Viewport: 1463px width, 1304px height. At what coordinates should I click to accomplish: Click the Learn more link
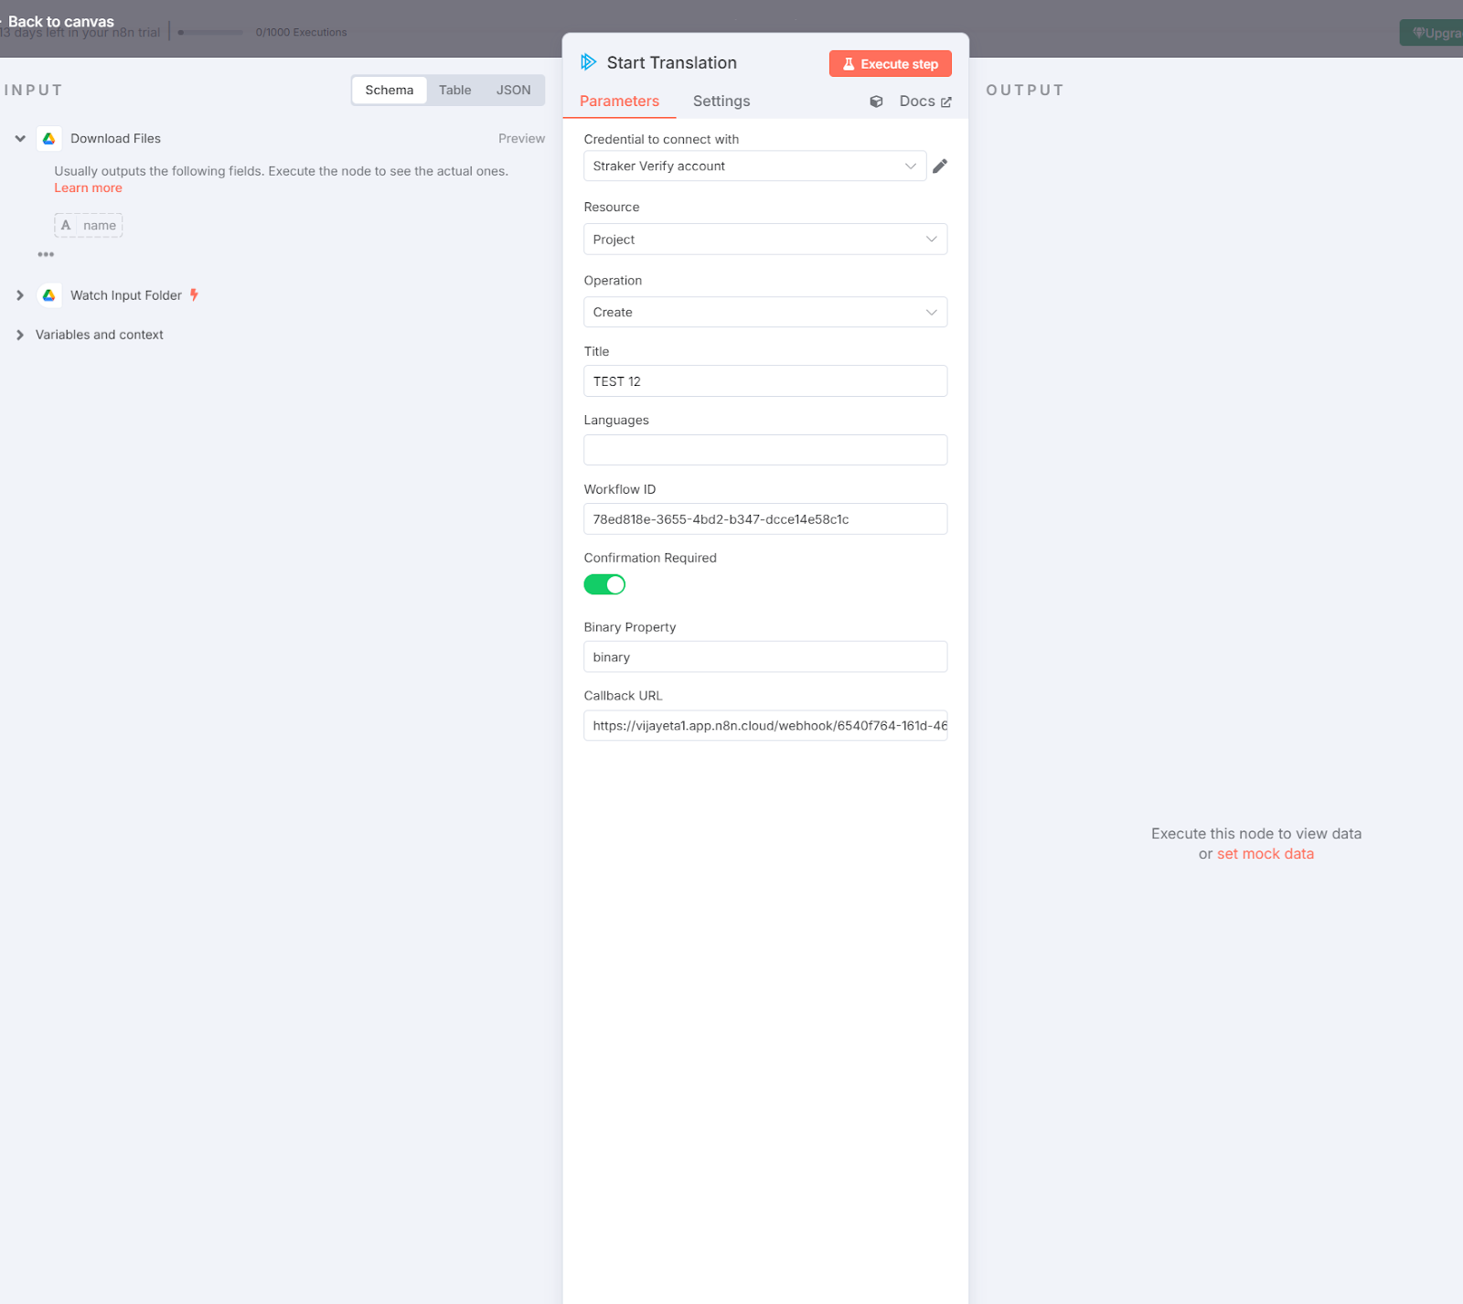click(x=88, y=187)
